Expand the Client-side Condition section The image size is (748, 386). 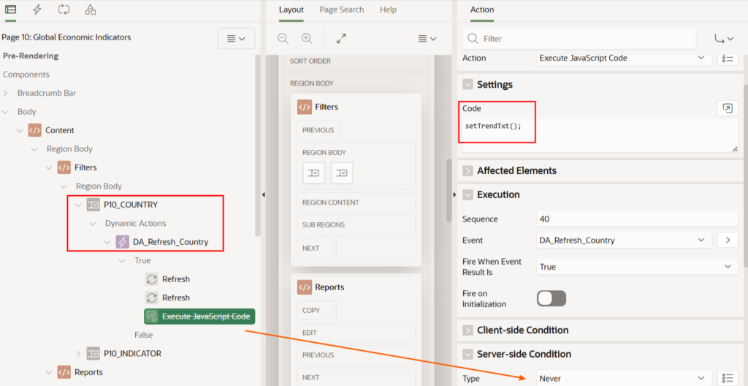coord(467,330)
